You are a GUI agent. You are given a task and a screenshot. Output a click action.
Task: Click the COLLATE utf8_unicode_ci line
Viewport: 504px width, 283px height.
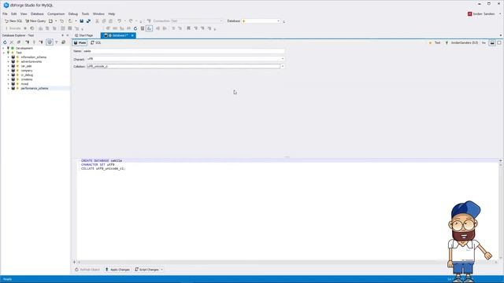coord(103,168)
